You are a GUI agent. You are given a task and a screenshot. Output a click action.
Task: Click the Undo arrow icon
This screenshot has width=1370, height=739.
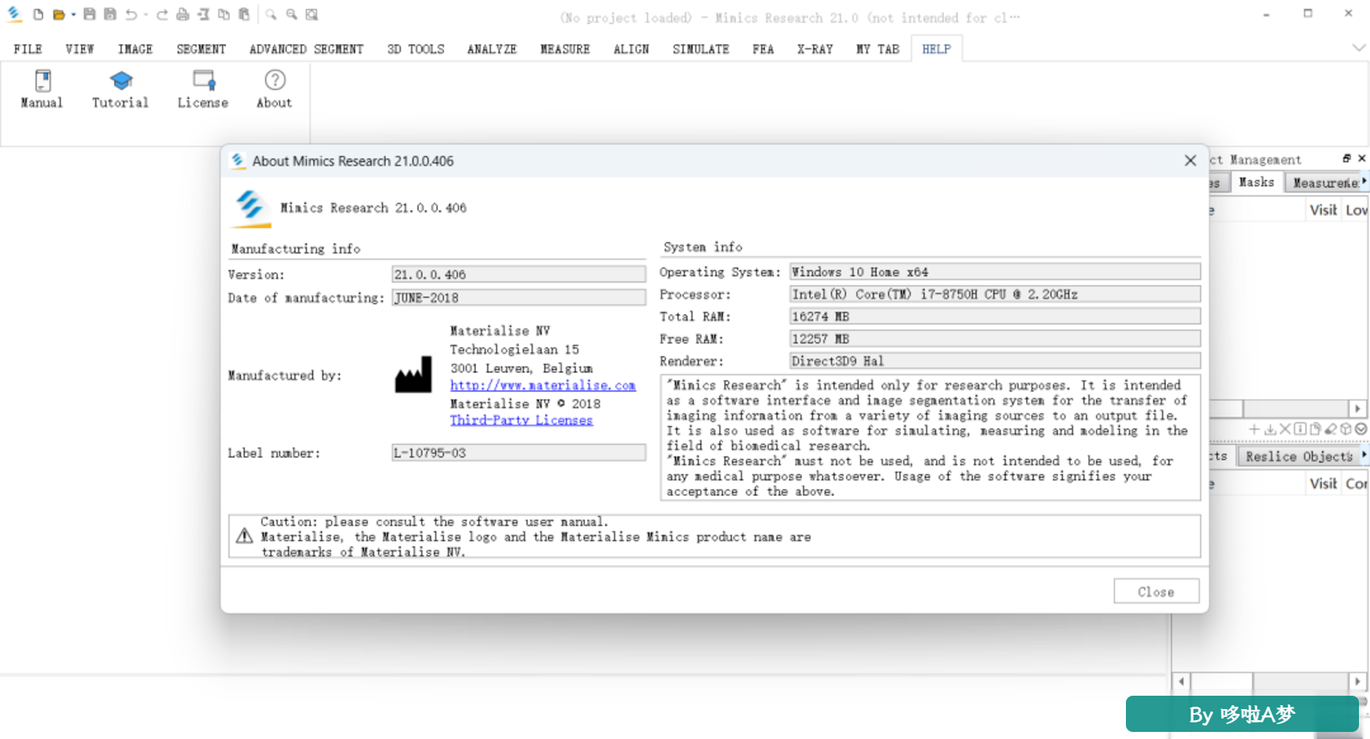131,14
